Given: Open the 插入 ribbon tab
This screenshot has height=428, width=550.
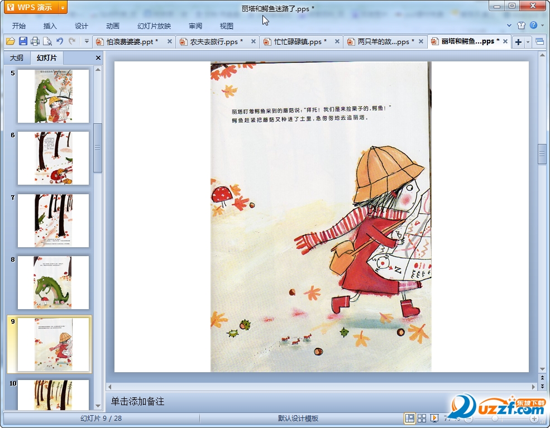Looking at the screenshot, I should point(50,26).
